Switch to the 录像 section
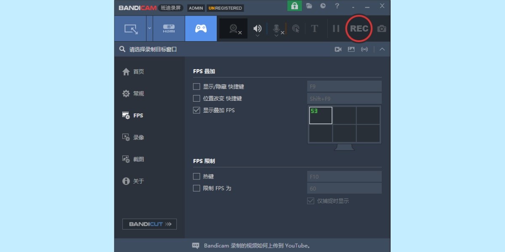The image size is (505, 252). click(x=138, y=137)
